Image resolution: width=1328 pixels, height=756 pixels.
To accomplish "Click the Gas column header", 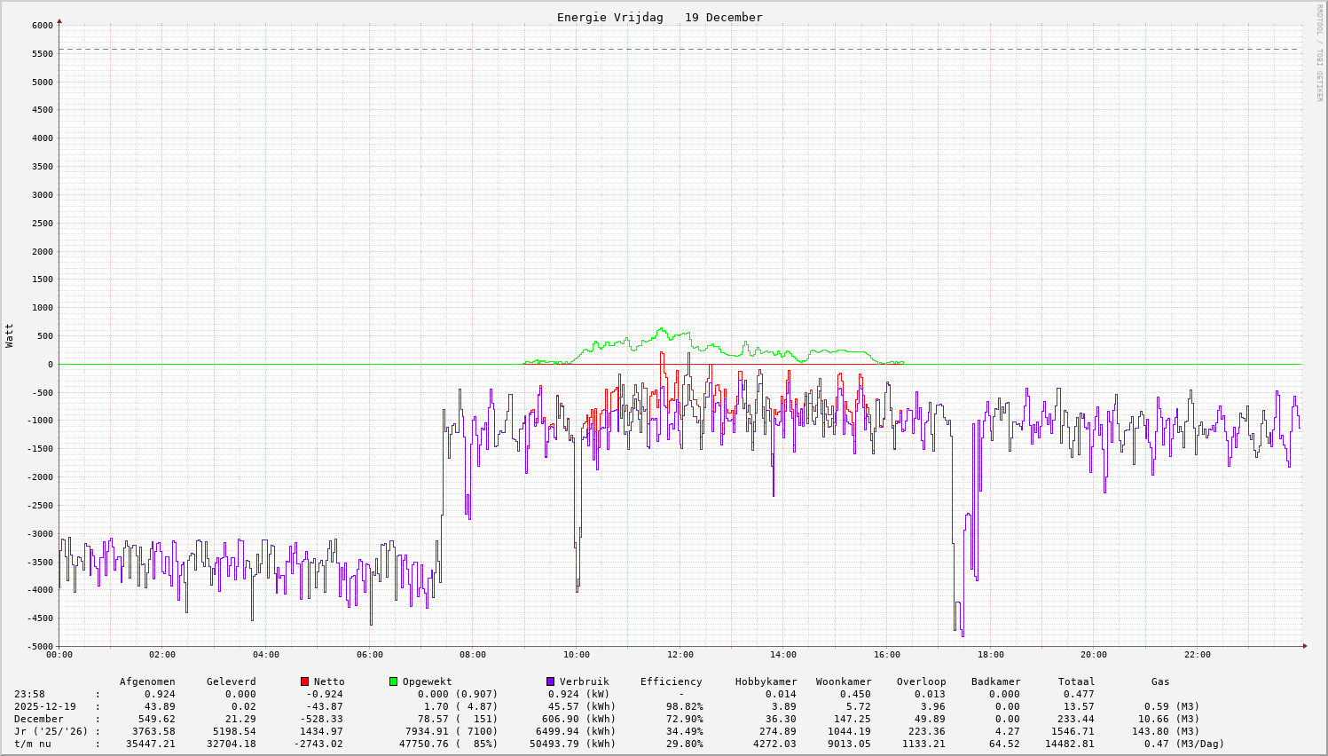I will tap(1160, 681).
